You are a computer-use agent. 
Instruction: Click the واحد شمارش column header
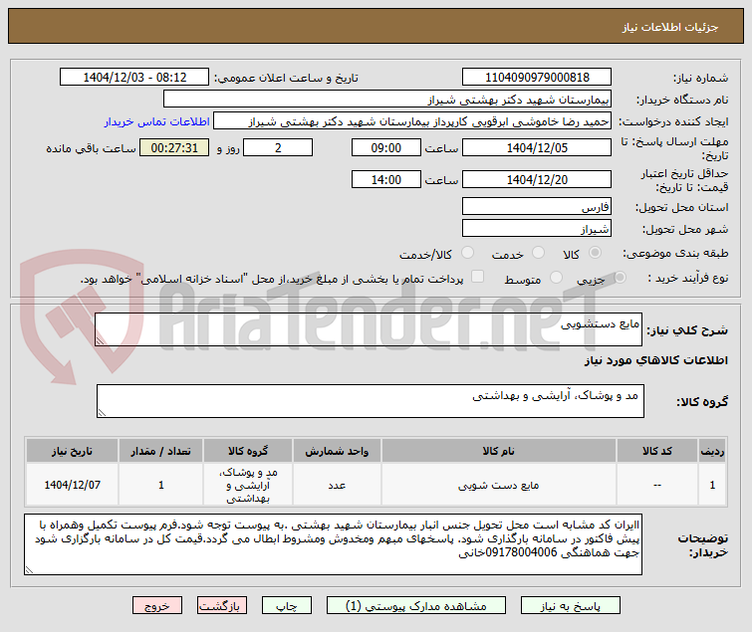tap(337, 451)
